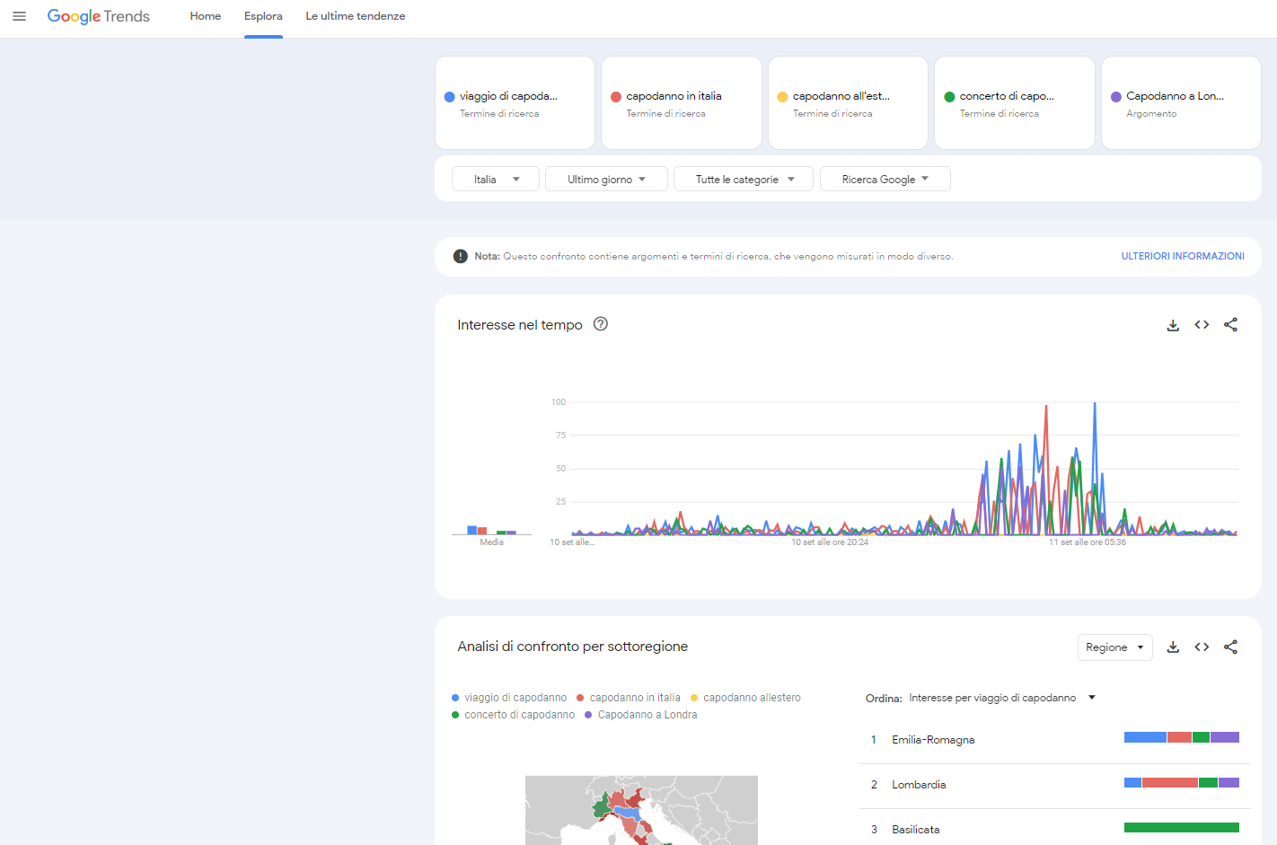
Task: Open the hamburger main menu
Action: click(19, 16)
